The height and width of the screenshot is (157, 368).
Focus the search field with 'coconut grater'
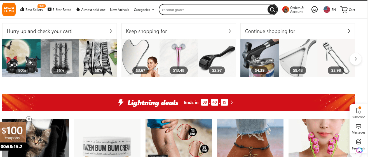point(213,10)
